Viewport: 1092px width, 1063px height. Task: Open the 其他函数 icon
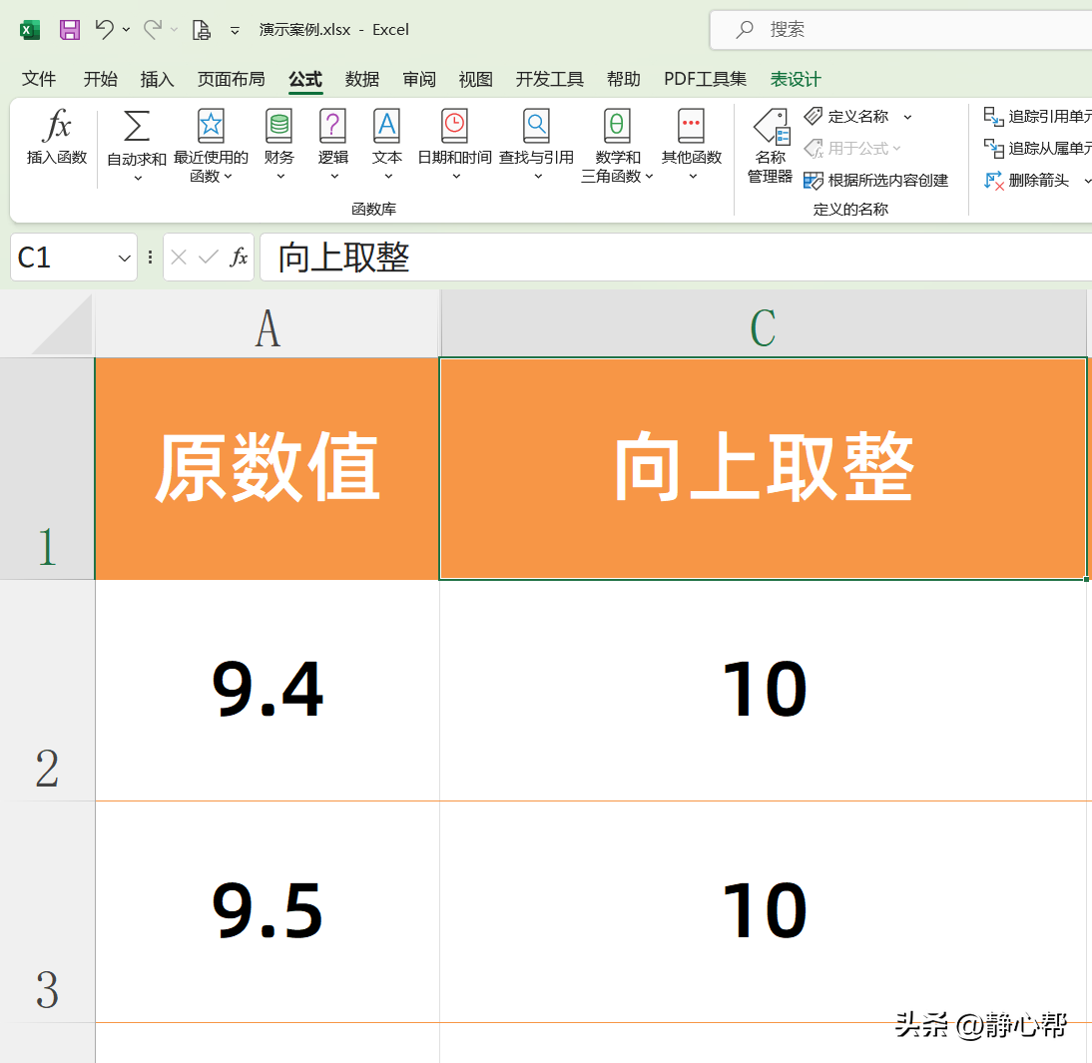coord(692,126)
